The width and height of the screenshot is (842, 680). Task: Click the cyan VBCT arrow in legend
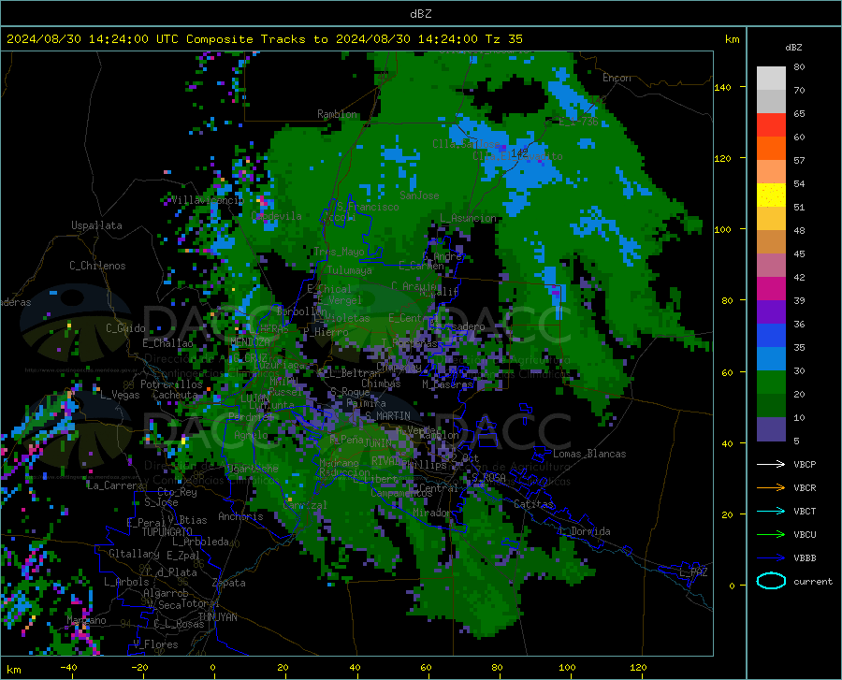(771, 511)
